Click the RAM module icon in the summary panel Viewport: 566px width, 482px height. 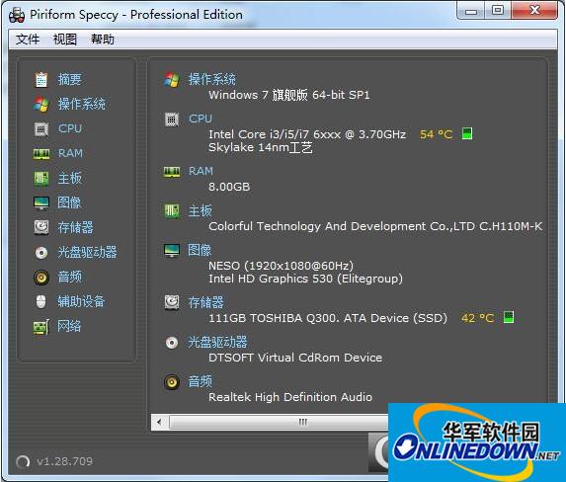click(172, 172)
